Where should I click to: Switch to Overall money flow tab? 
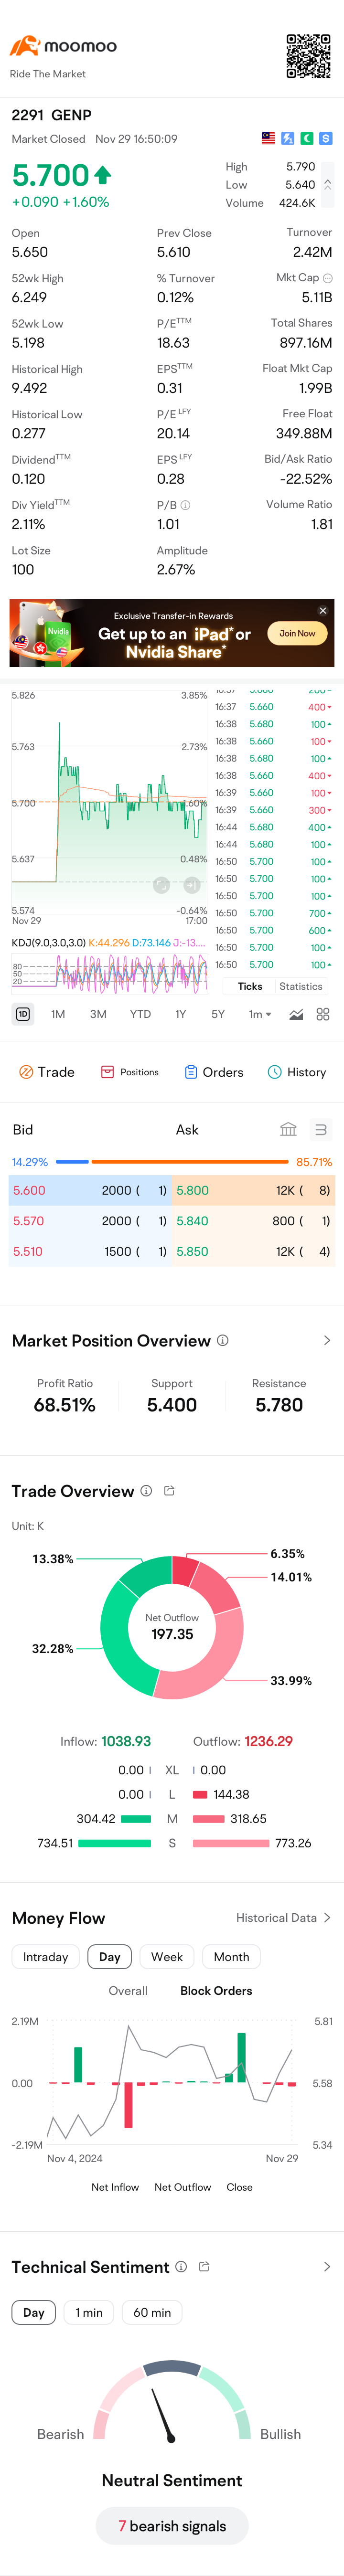coord(128,1991)
